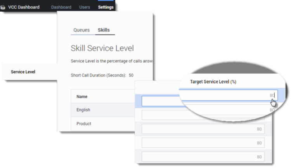Click the fourth target service level field
Viewport: 291px width, 168px height.
coord(203,143)
